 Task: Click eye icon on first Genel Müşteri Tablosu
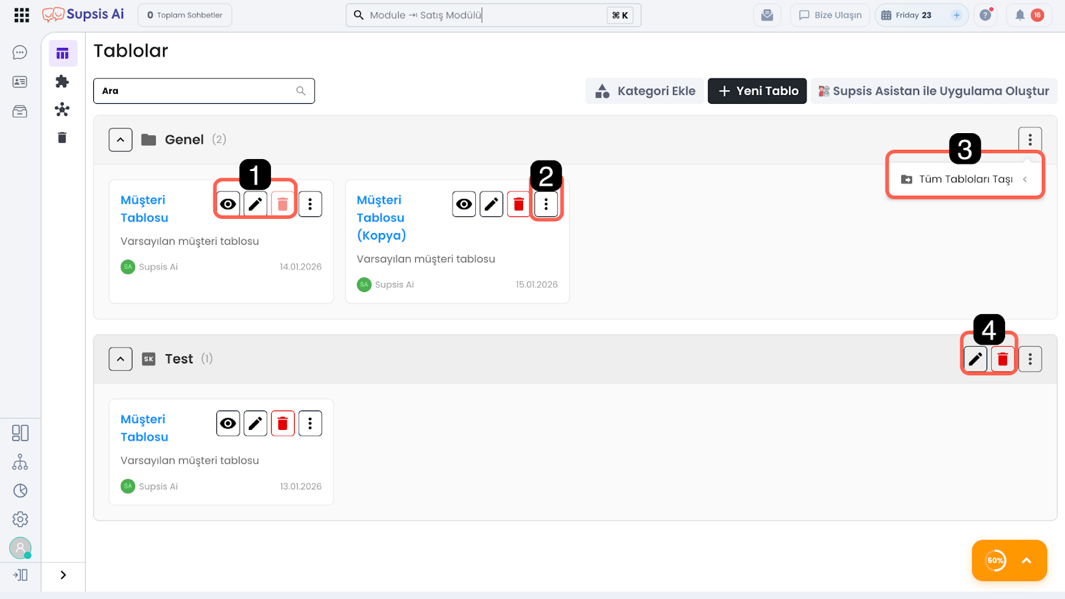point(228,204)
